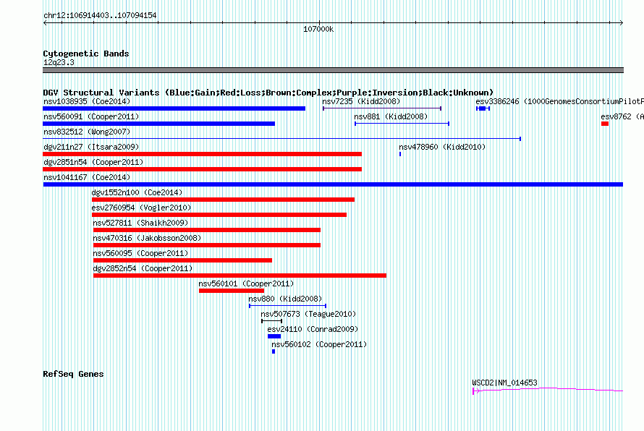Click the 12q23.3 cytogenetic band bar
The width and height of the screenshot is (644, 431).
(x=333, y=70)
